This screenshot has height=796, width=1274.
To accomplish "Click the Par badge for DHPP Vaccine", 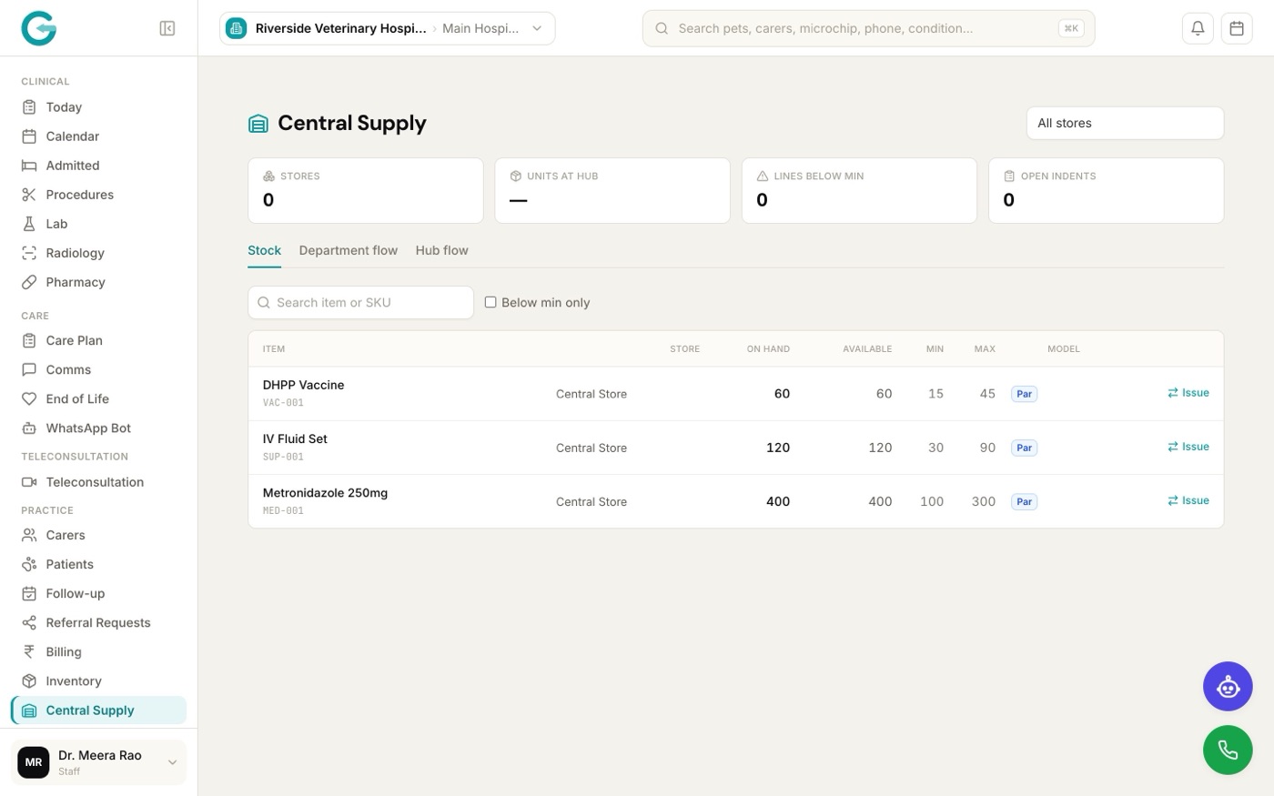I will pyautogui.click(x=1024, y=394).
